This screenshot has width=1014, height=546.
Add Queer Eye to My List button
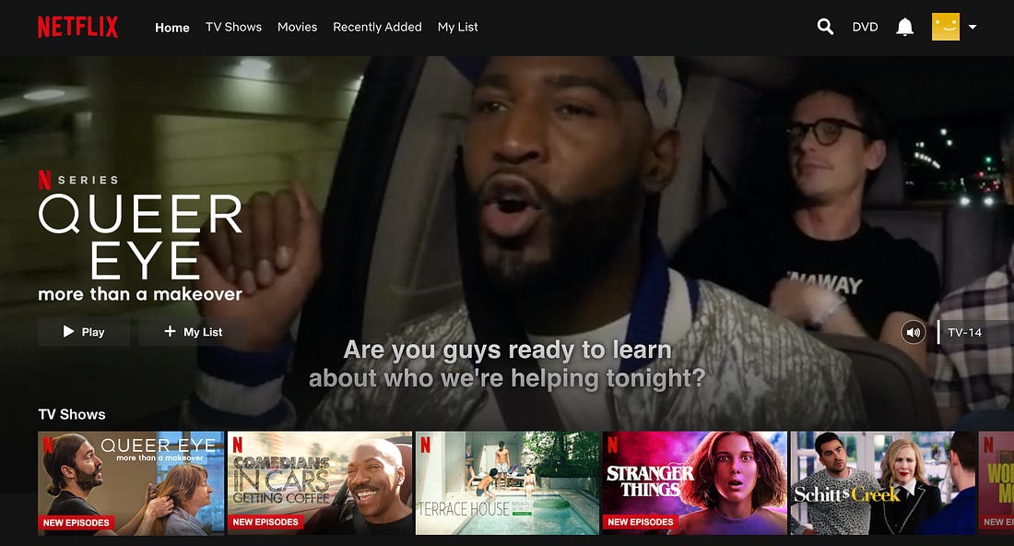[x=193, y=332]
